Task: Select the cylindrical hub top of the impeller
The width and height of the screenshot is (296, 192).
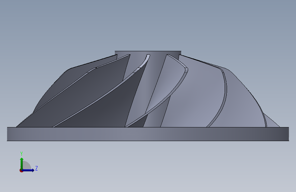Action: (x=148, y=53)
